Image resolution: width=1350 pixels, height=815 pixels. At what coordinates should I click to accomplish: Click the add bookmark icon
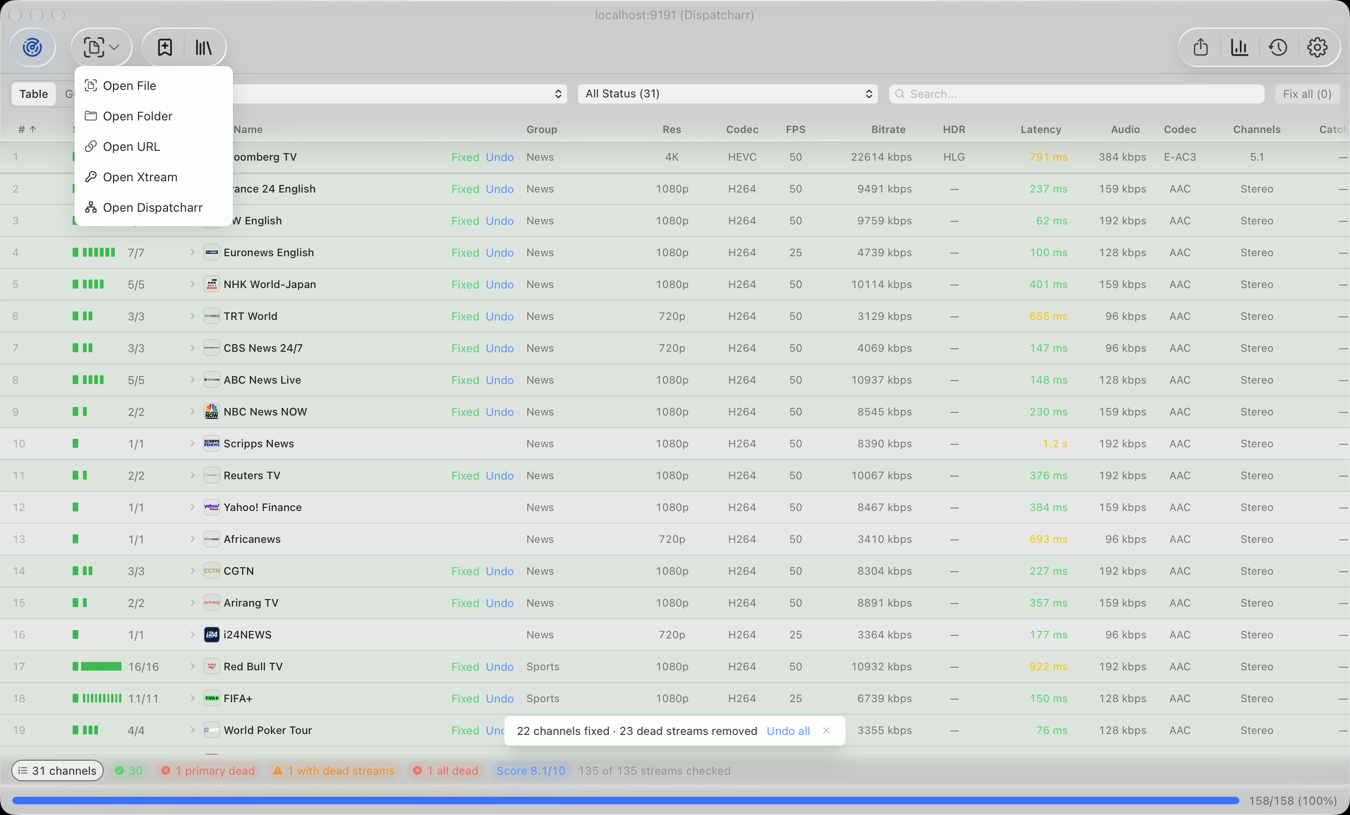tap(165, 47)
